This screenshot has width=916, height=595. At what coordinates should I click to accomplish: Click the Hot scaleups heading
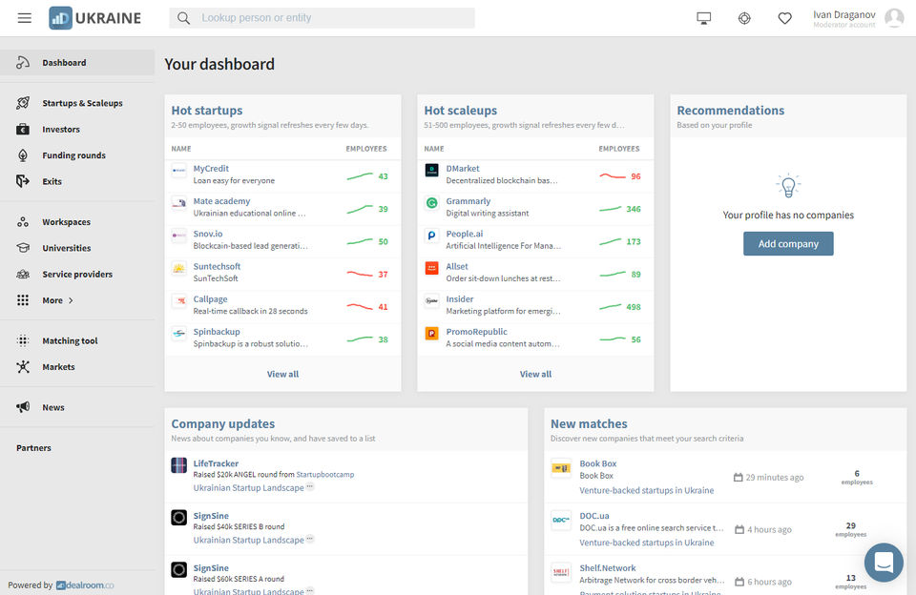[x=460, y=111]
